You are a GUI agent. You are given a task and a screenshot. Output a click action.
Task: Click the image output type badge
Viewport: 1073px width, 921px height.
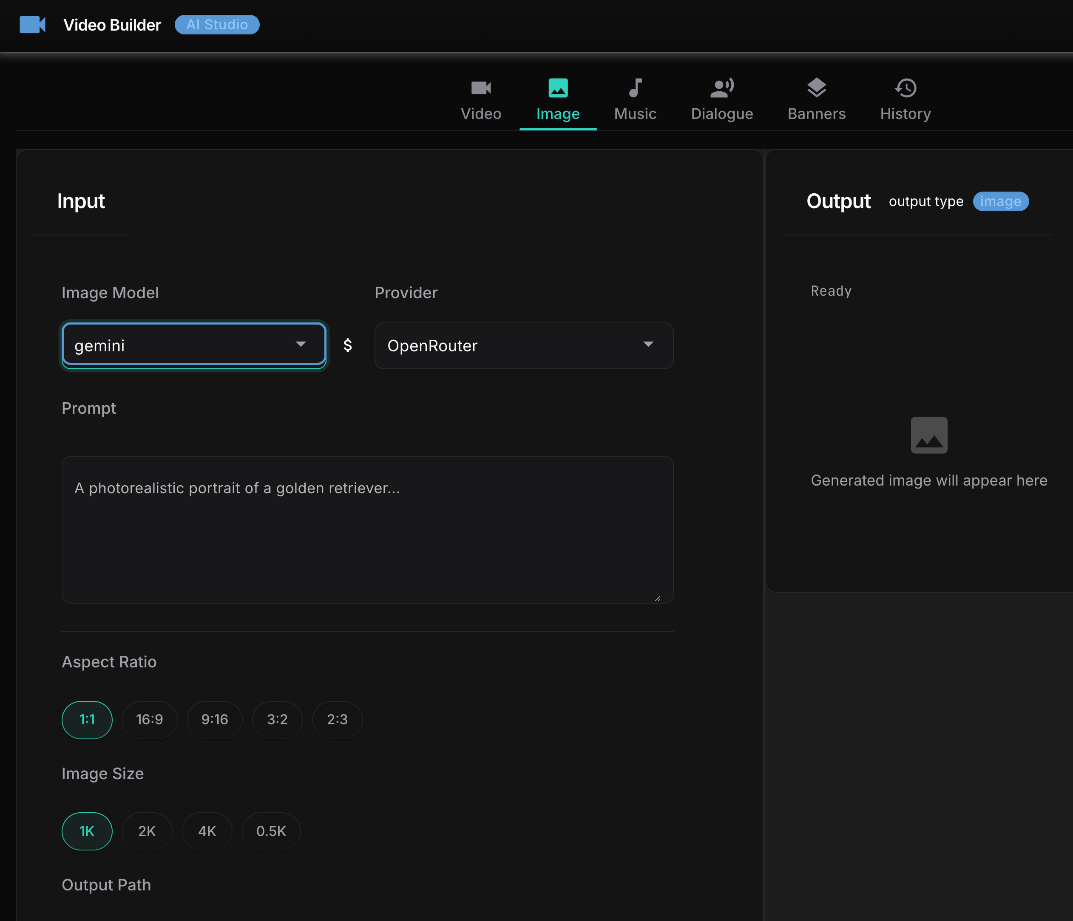pyautogui.click(x=1000, y=201)
